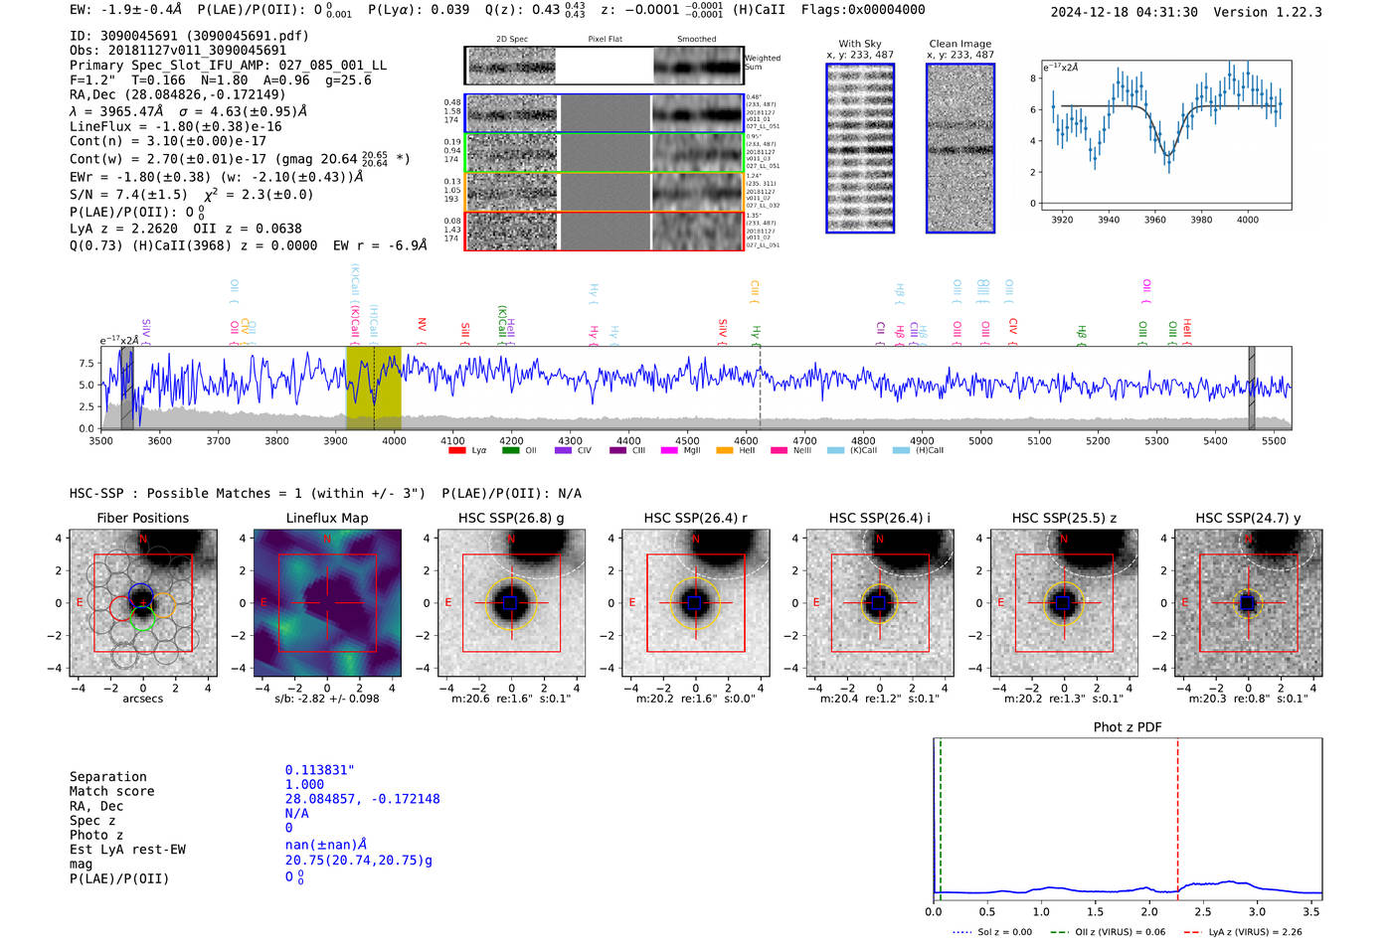Click the Fiber Positions panel
The height and width of the screenshot is (947, 1392).
pyautogui.click(x=142, y=603)
